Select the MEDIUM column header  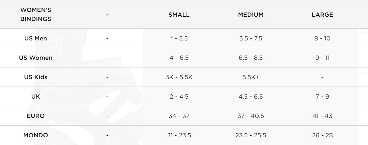pyautogui.click(x=251, y=14)
